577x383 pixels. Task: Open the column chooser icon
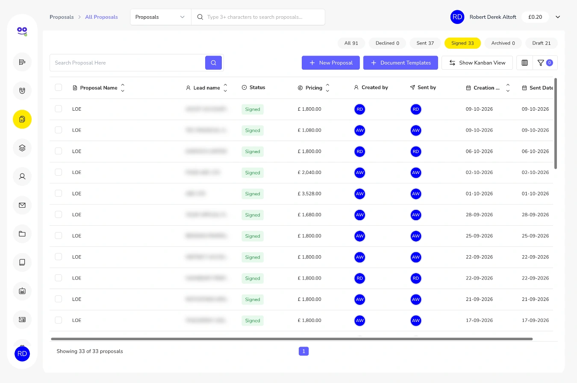(525, 63)
